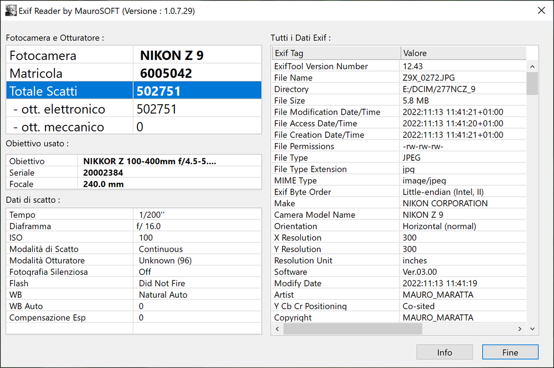
Task: Select the Fotografia Silenziosa row
Action: [x=134, y=272]
